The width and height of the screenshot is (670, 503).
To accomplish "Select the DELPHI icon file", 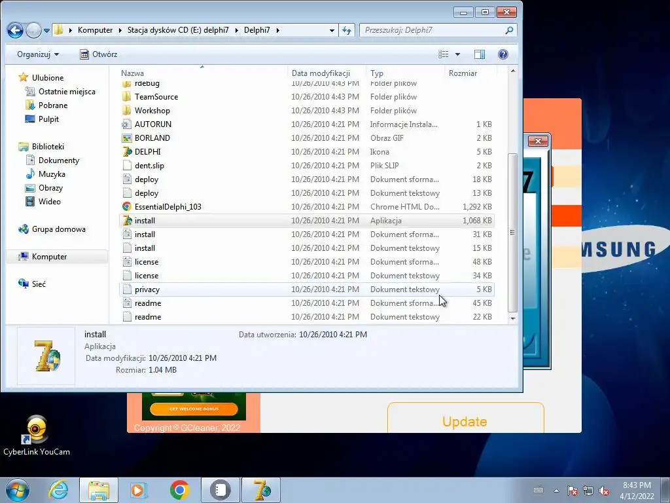I will pyautogui.click(x=126, y=152).
